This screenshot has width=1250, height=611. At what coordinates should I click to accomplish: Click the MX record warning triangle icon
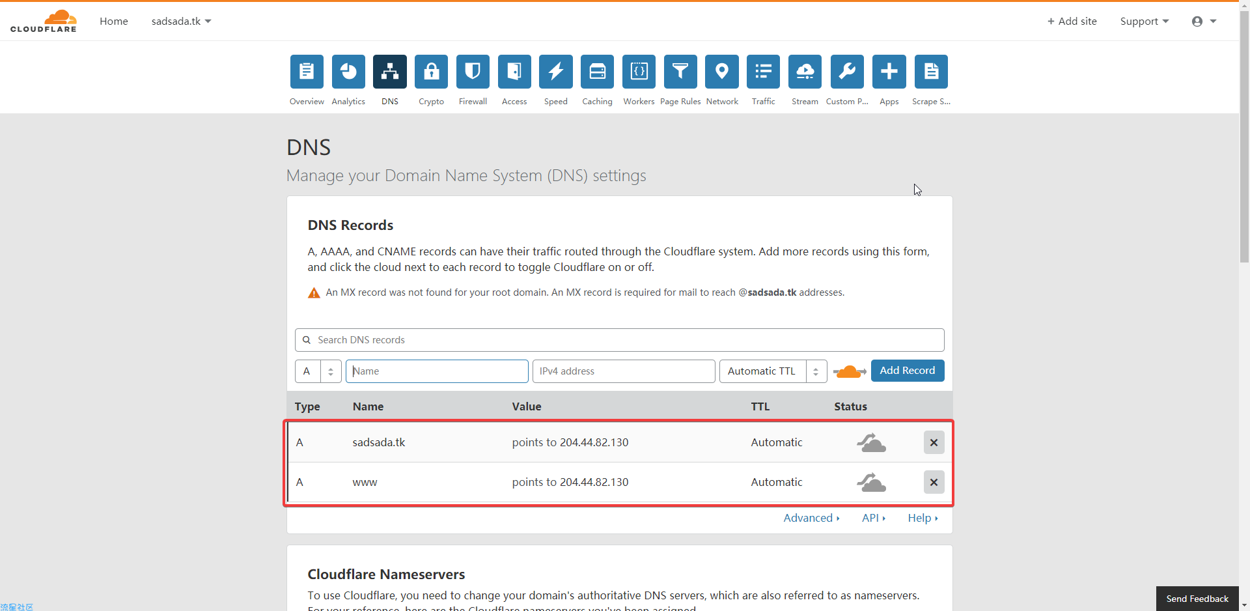314,293
